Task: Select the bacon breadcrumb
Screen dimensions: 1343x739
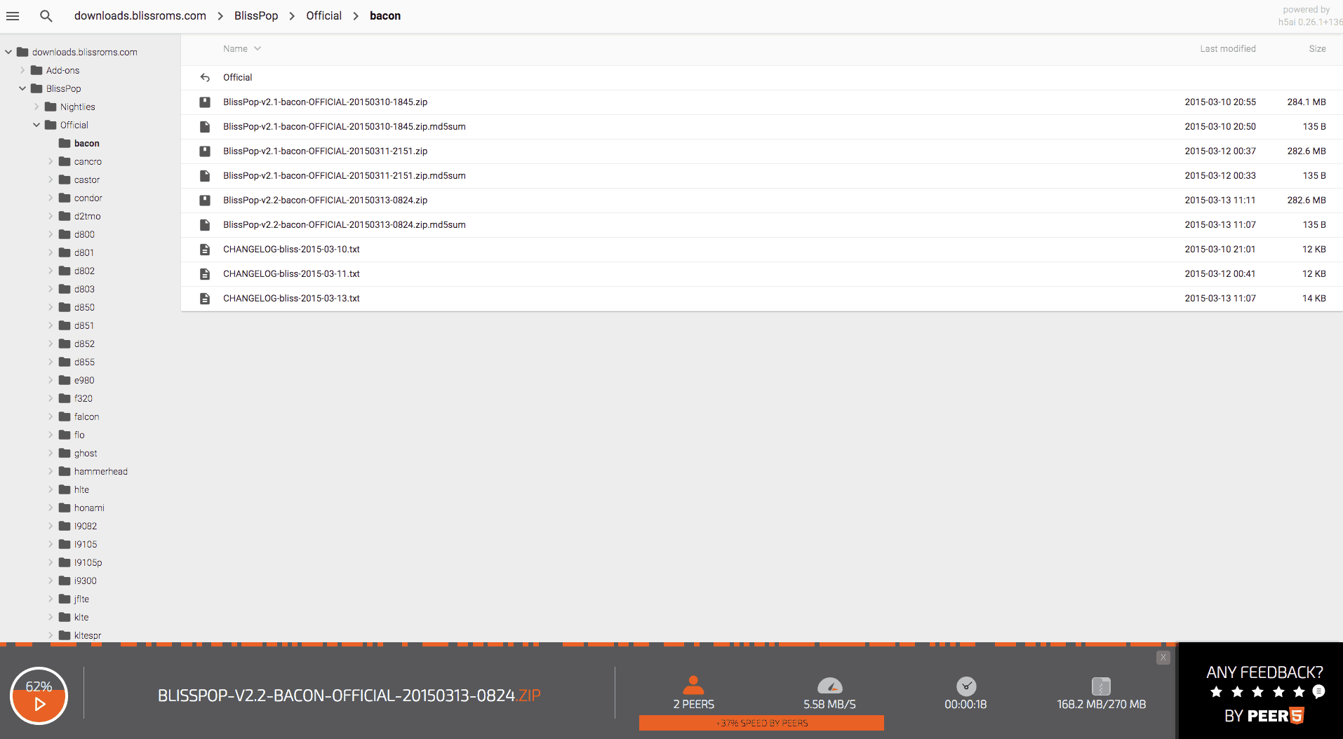Action: [x=385, y=15]
